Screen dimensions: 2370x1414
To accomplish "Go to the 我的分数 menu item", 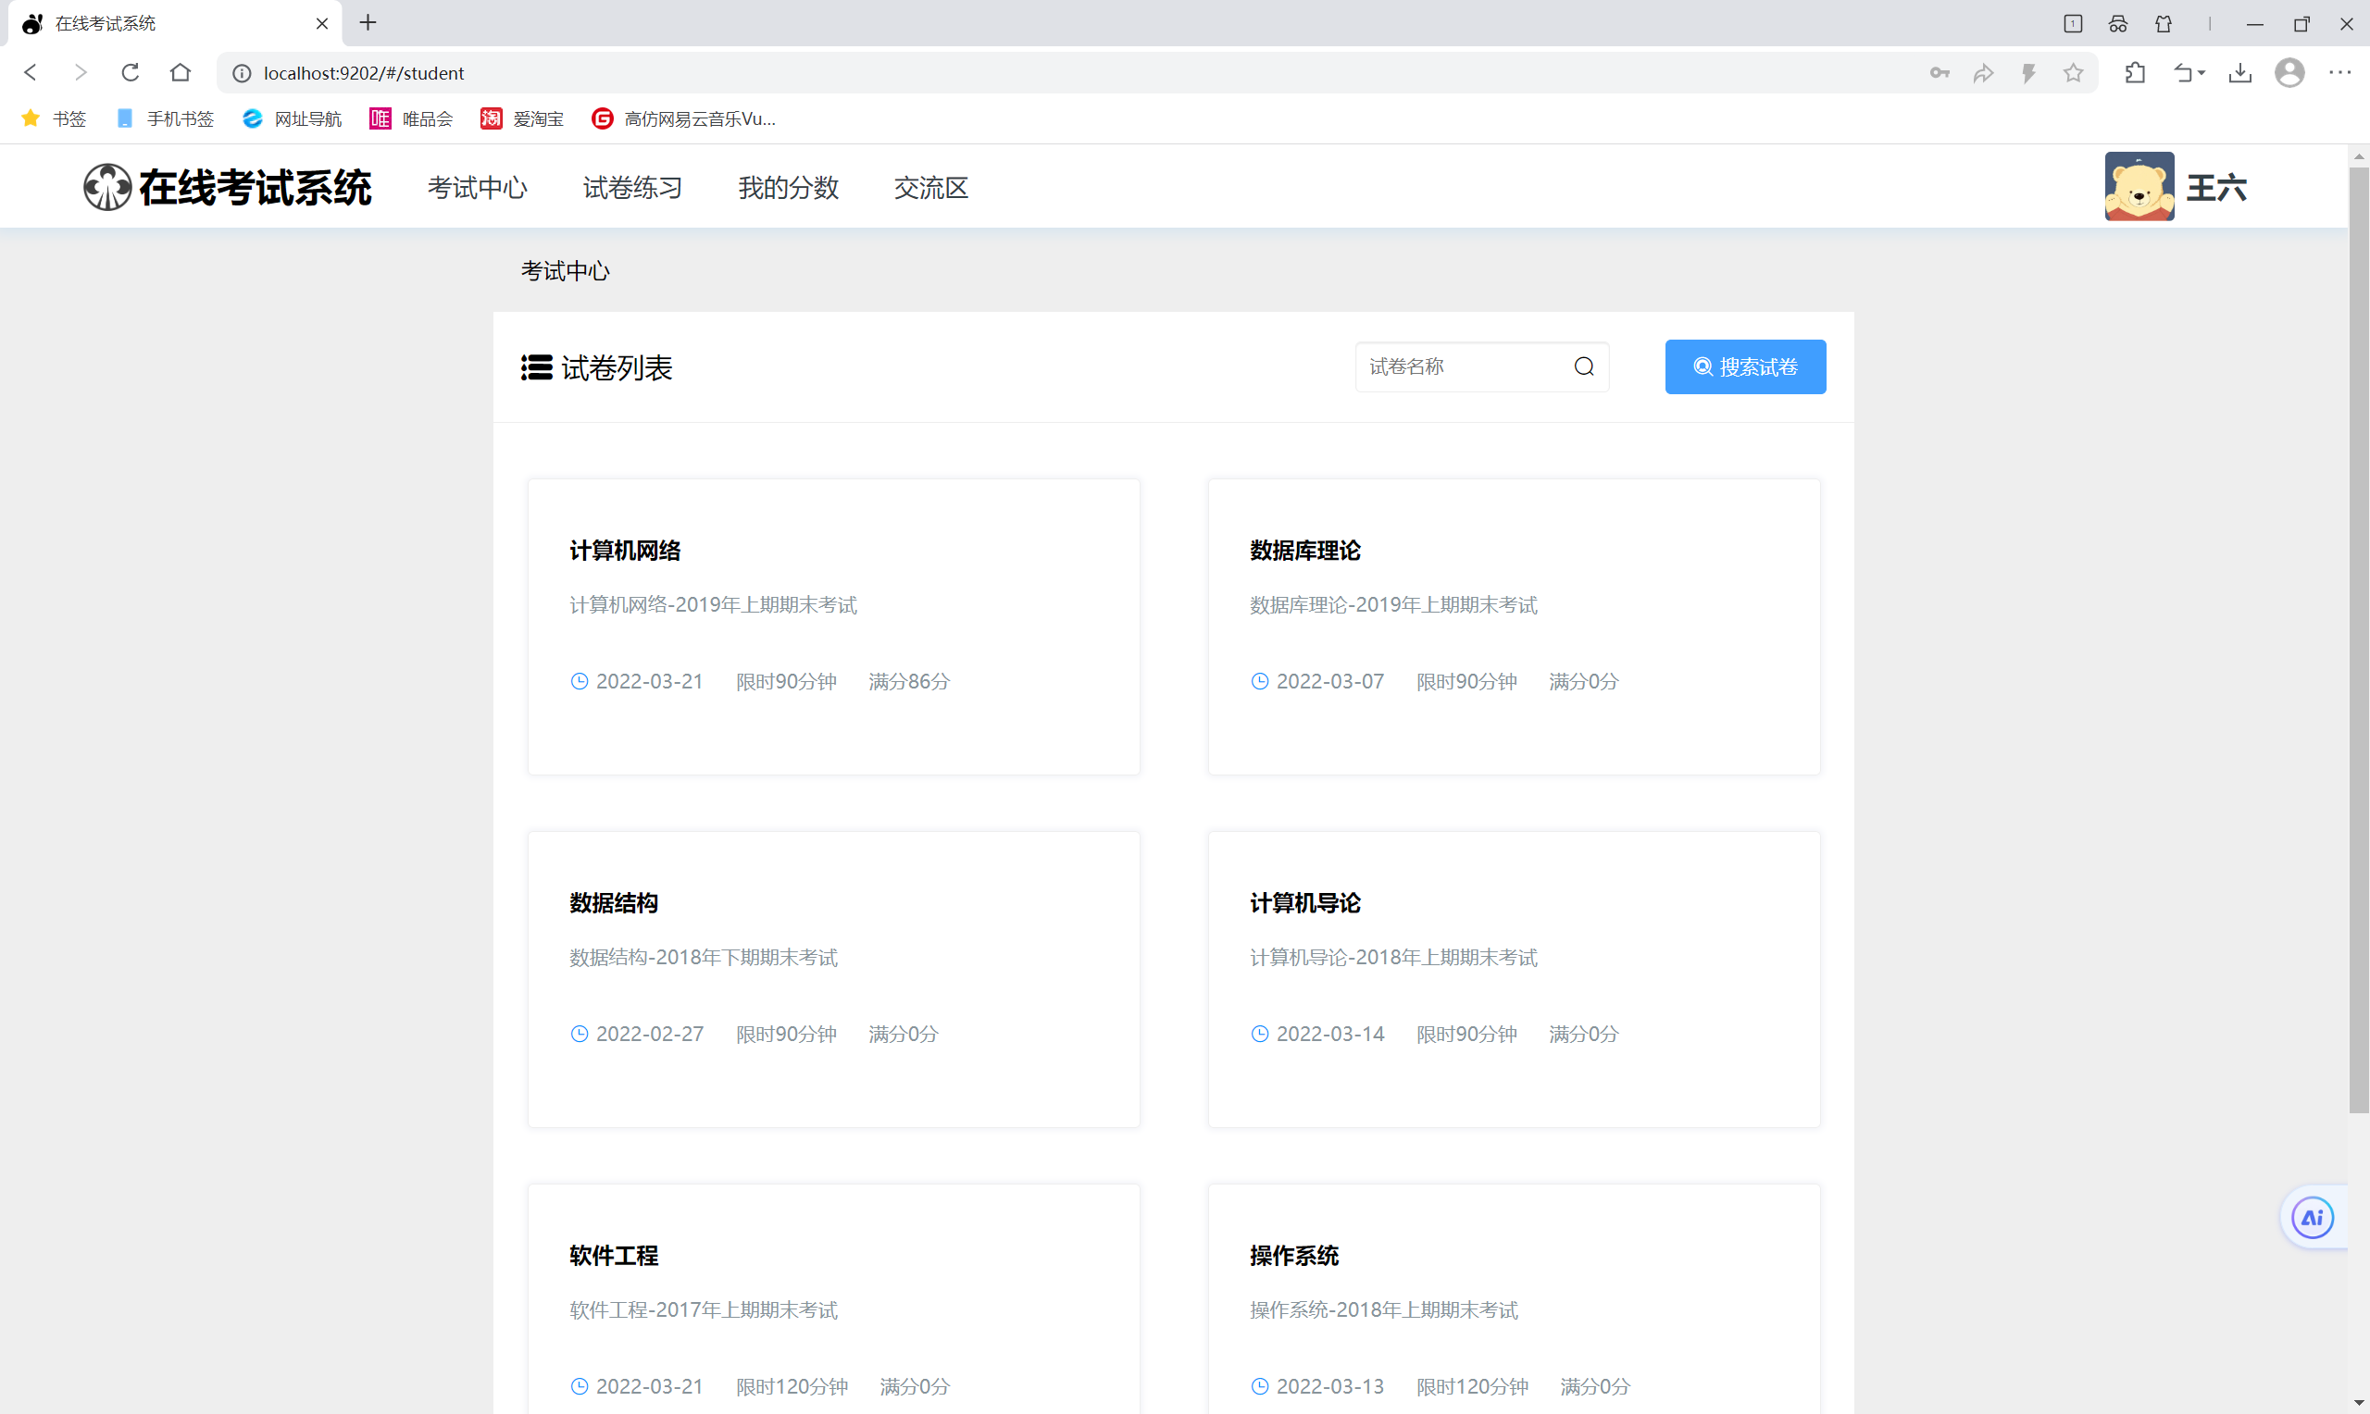I will click(x=787, y=188).
